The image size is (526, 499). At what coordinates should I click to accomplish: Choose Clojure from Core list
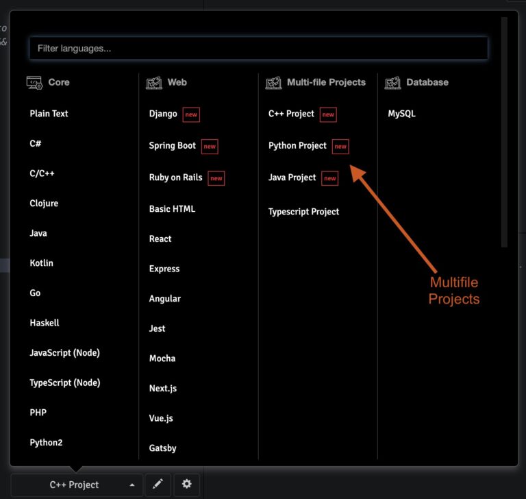point(44,203)
